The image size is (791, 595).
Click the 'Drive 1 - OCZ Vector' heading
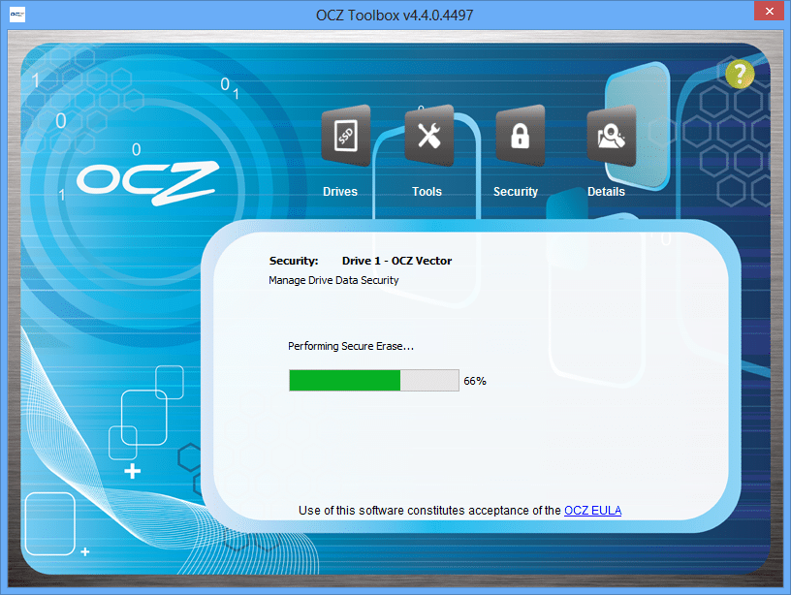click(397, 261)
